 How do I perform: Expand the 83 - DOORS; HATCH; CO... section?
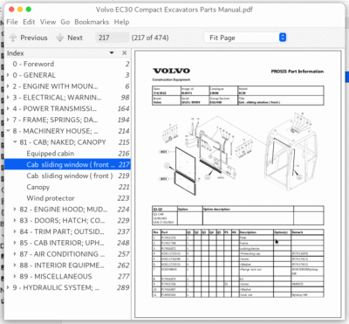point(15,220)
